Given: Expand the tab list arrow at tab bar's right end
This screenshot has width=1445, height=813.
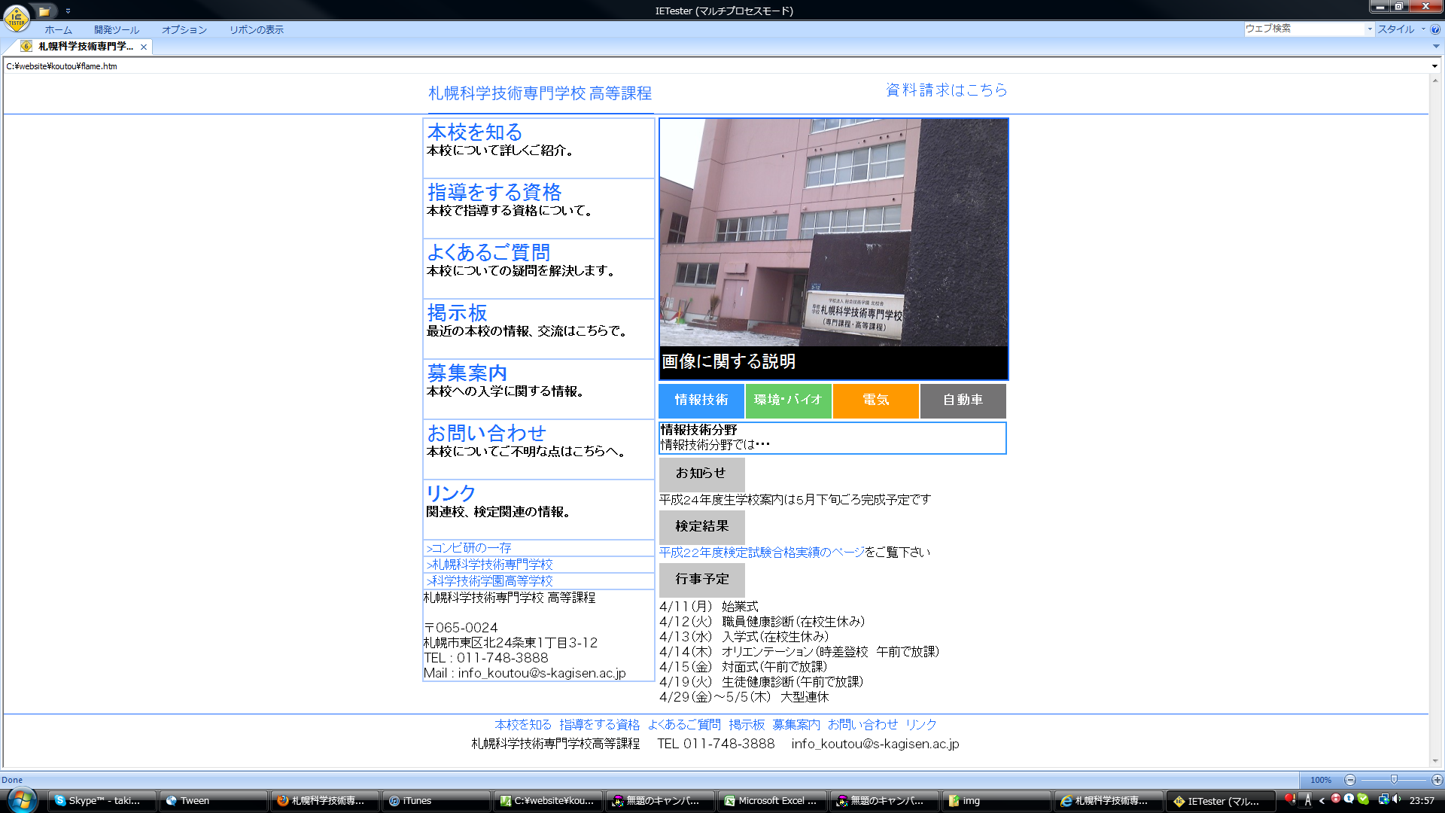Looking at the screenshot, I should coord(1436,47).
